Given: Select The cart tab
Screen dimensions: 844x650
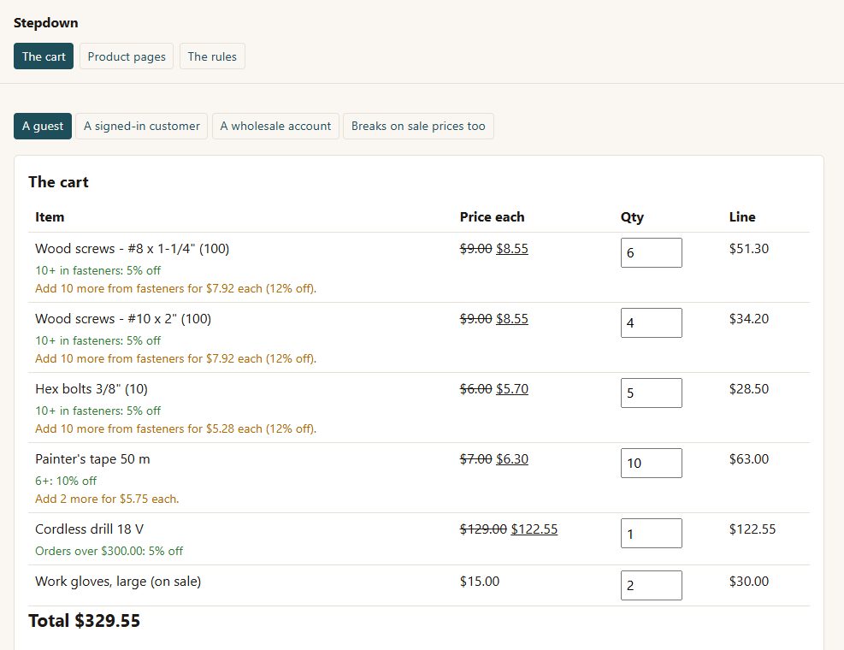Looking at the screenshot, I should [x=44, y=56].
